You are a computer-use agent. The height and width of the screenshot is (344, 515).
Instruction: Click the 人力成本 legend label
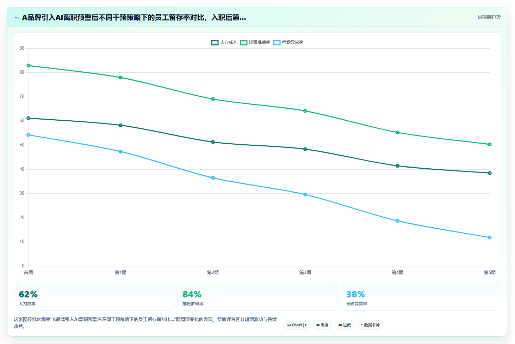229,42
